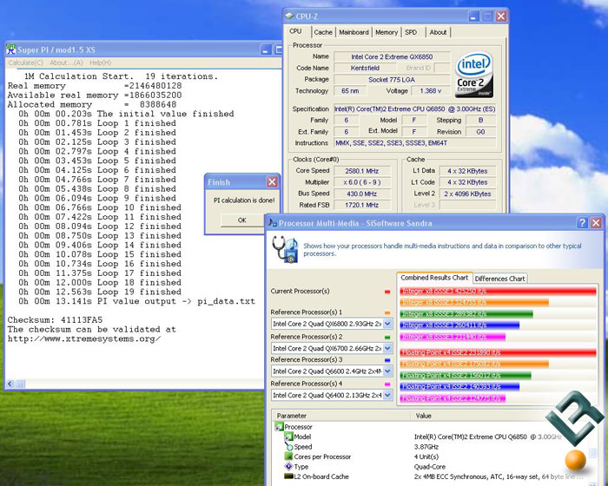Click Super PI horizontal scrollbar left arrow
This screenshot has height=486, width=608.
coord(10,384)
